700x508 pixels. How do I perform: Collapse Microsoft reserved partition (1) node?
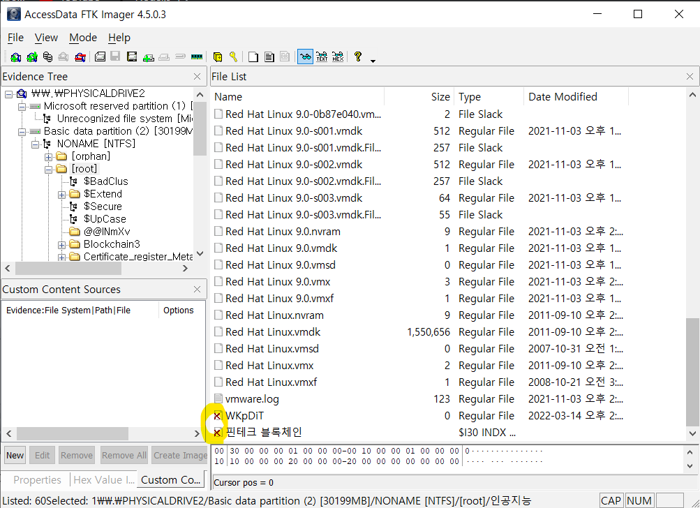point(22,107)
